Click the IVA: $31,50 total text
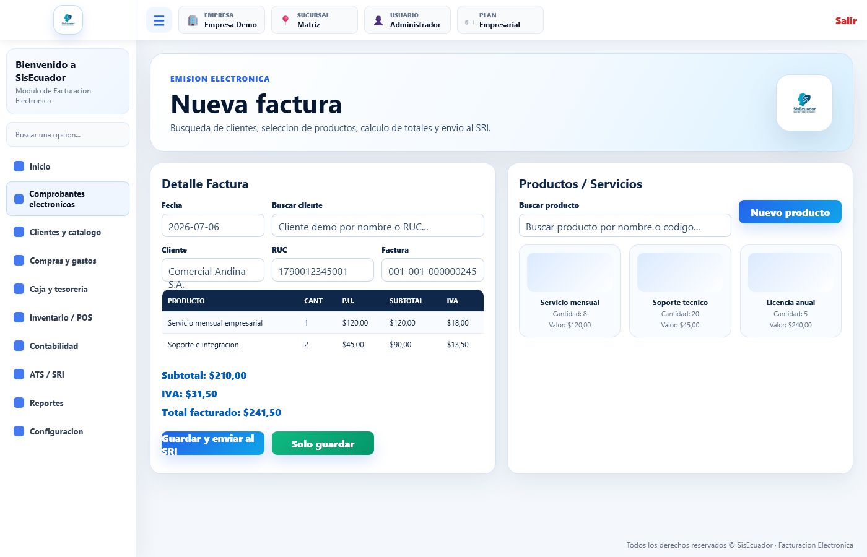 click(x=189, y=394)
